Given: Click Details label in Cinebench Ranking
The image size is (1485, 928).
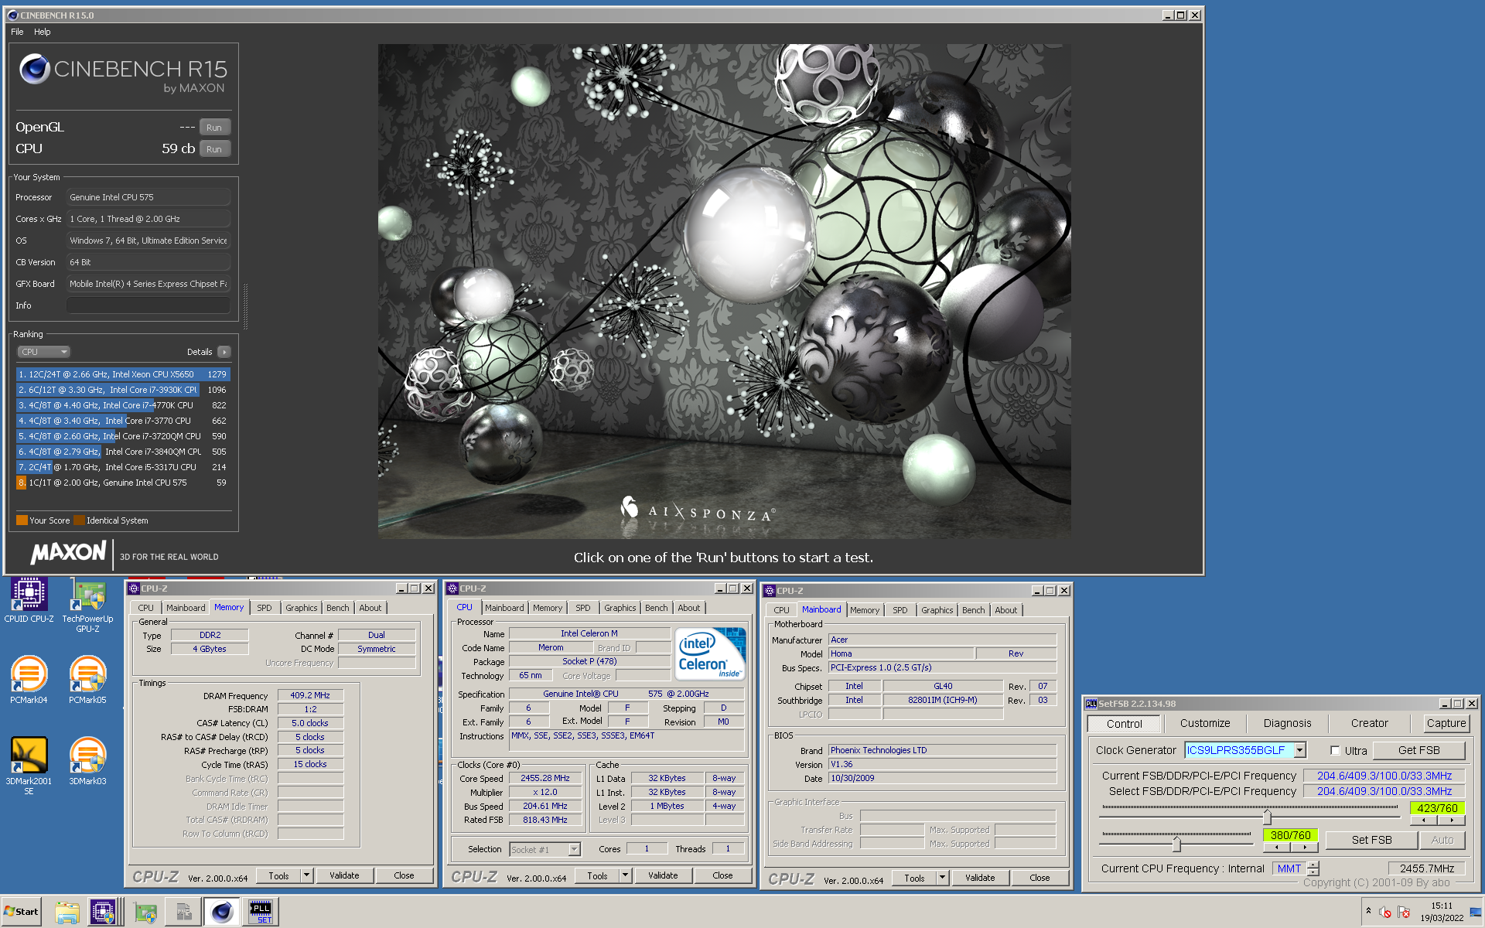Looking at the screenshot, I should pos(200,352).
